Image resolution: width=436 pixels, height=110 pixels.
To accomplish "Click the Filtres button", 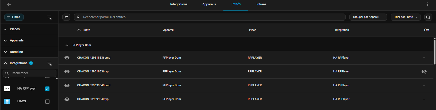I will pyautogui.click(x=14, y=17).
